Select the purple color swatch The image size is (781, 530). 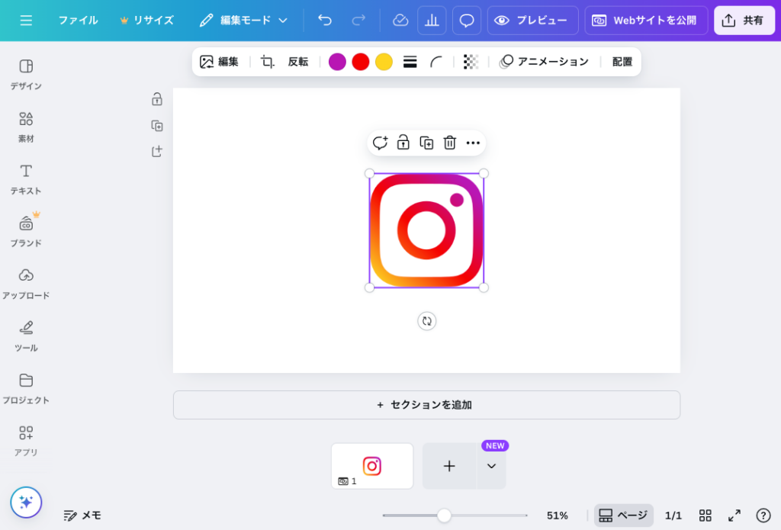pyautogui.click(x=337, y=62)
